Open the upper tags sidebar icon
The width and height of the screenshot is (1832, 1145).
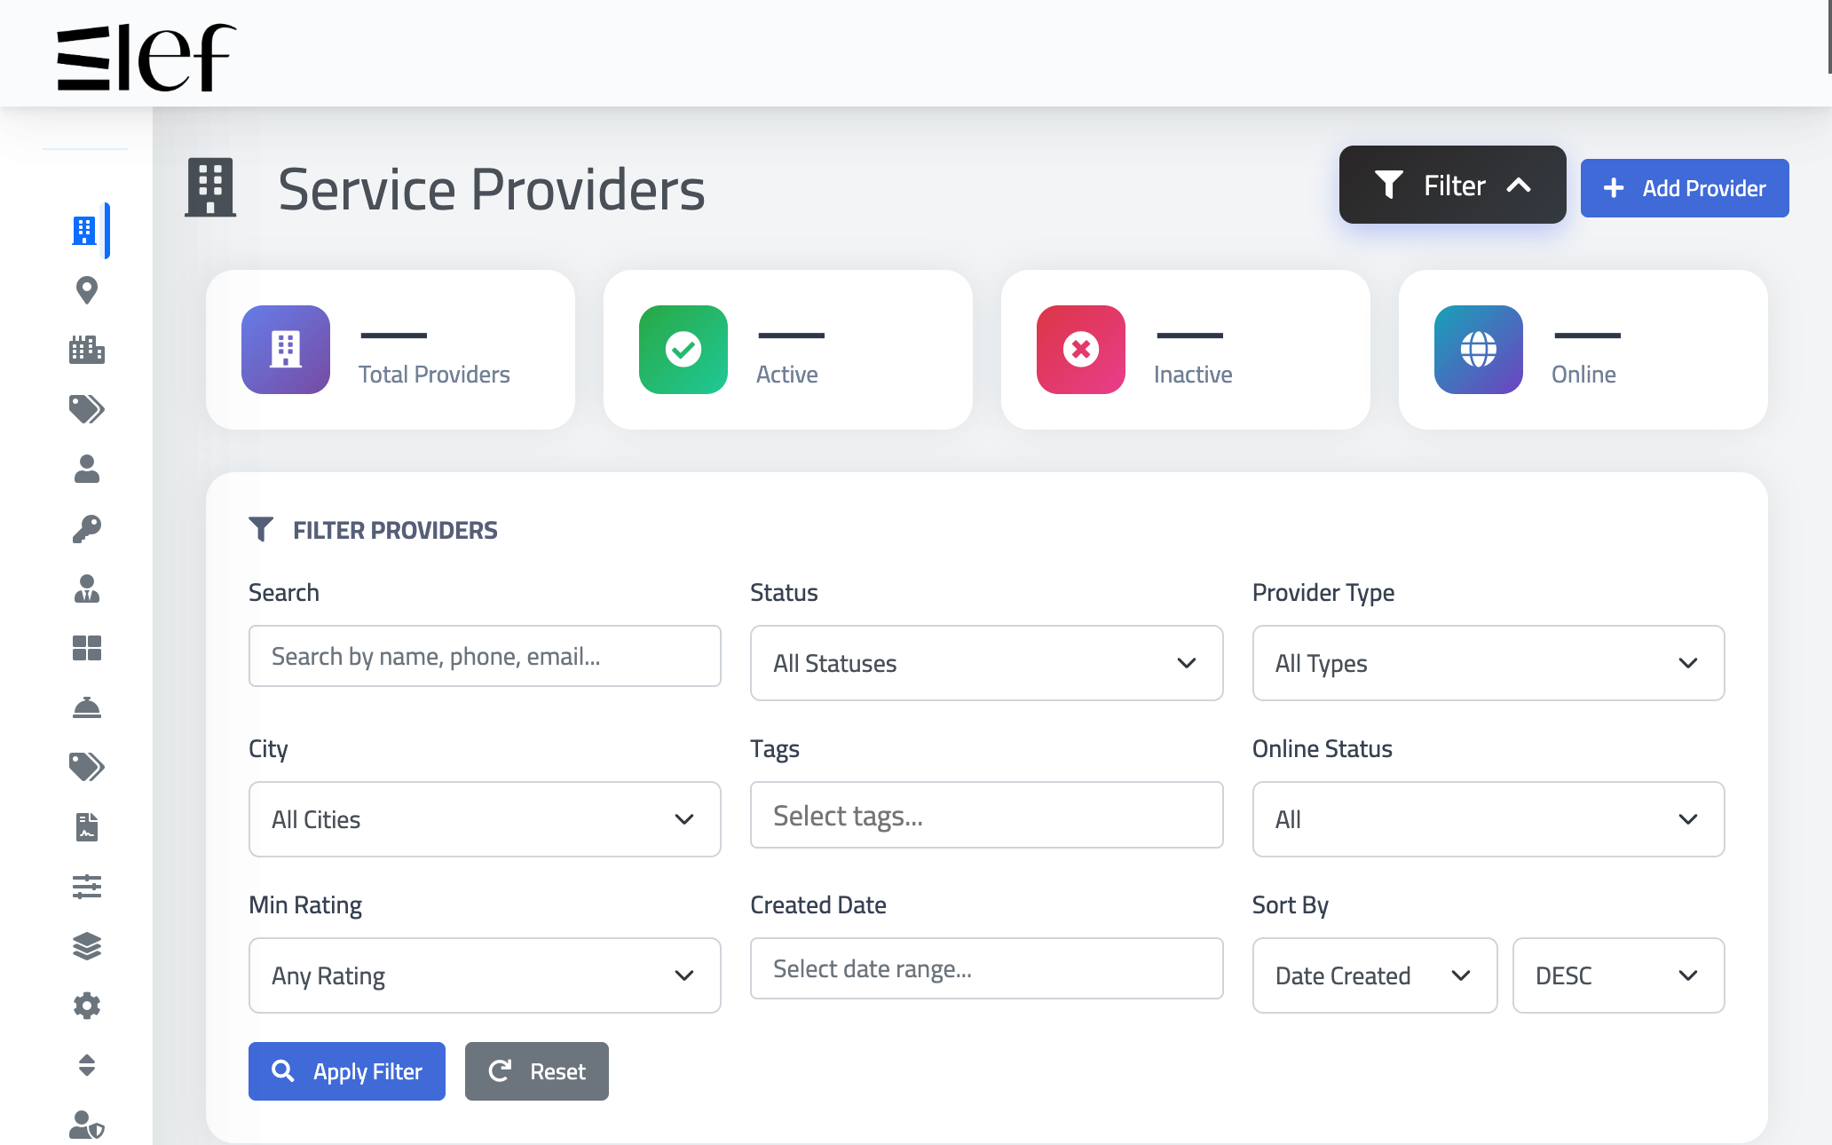pos(86,409)
